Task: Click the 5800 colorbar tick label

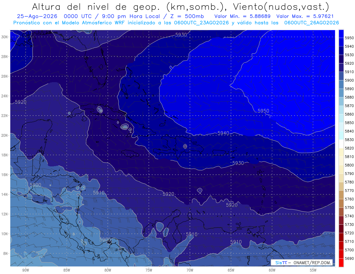Action: click(350, 165)
